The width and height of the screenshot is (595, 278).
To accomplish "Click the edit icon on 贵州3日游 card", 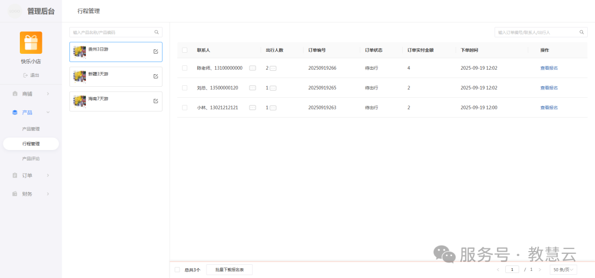I will (x=155, y=52).
